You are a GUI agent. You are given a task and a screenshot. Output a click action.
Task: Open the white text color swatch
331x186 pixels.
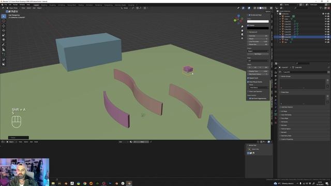(x=258, y=22)
